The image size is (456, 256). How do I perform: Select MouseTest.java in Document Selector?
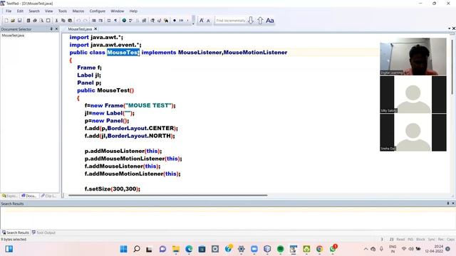point(13,36)
